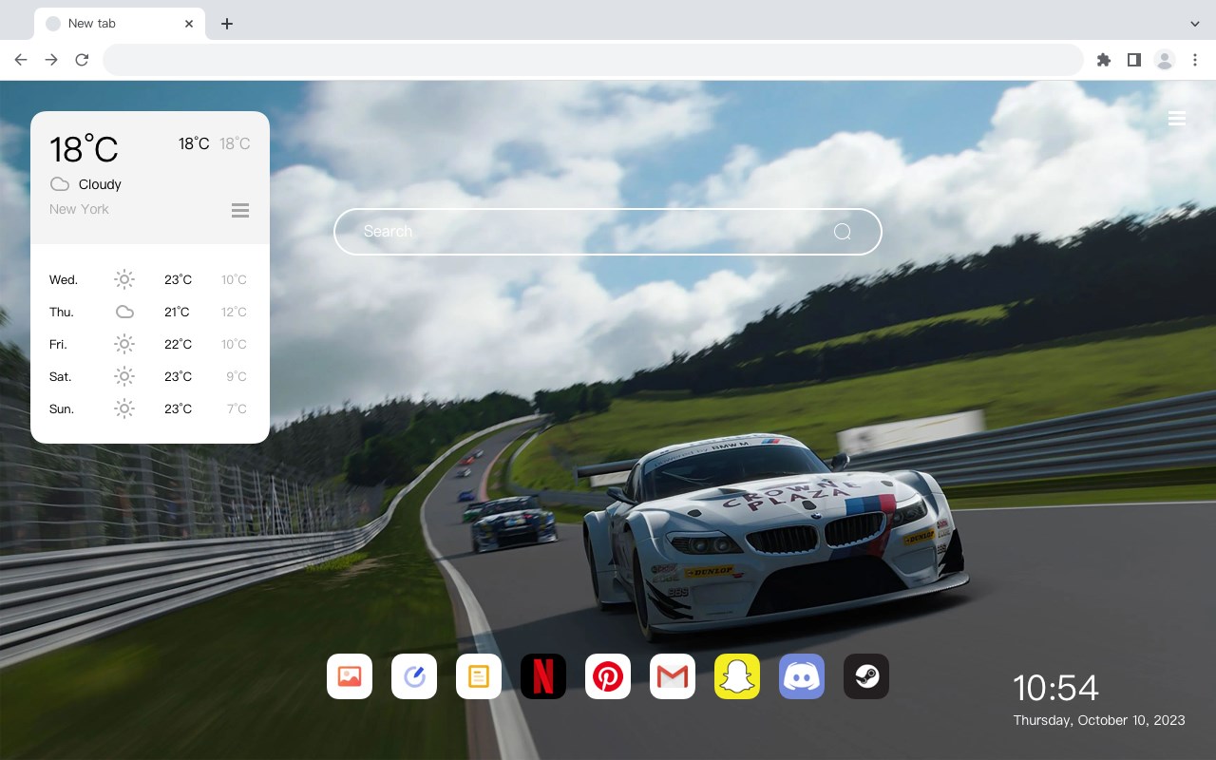The height and width of the screenshot is (760, 1216).
Task: Click Saturday's low temperature 9°C
Action: pyautogui.click(x=237, y=376)
